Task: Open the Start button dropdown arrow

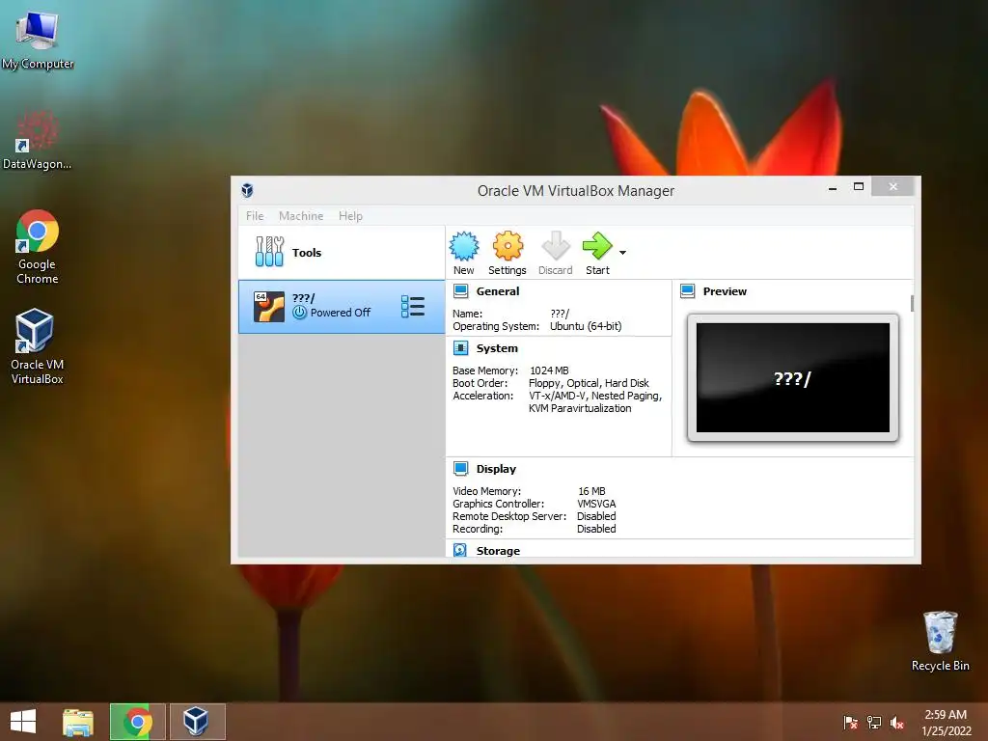Action: pos(622,253)
